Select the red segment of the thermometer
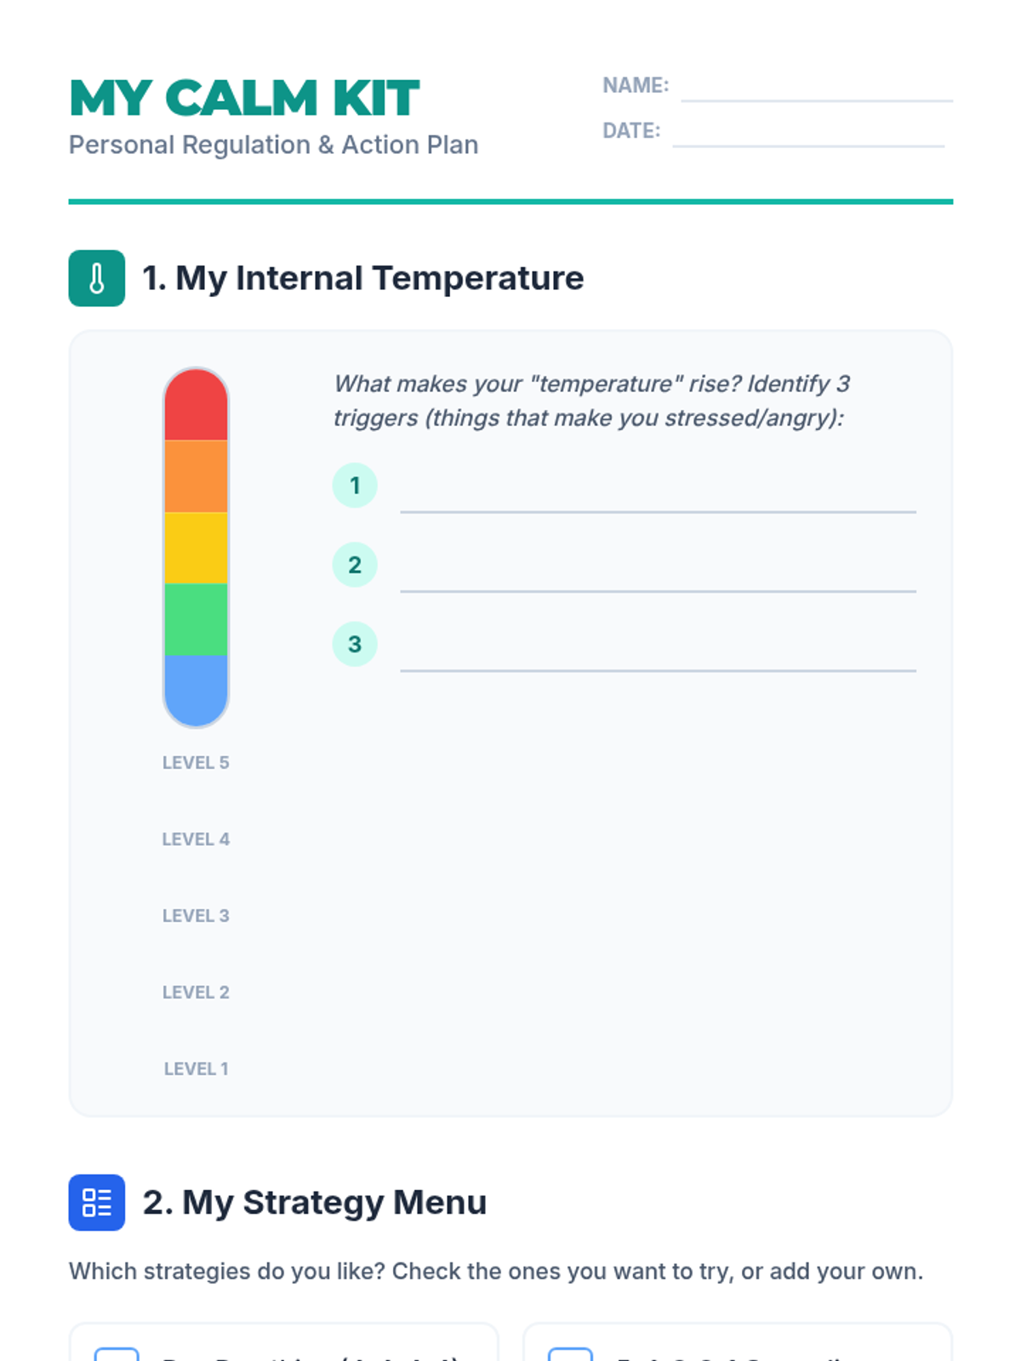The image size is (1021, 1361). click(196, 405)
